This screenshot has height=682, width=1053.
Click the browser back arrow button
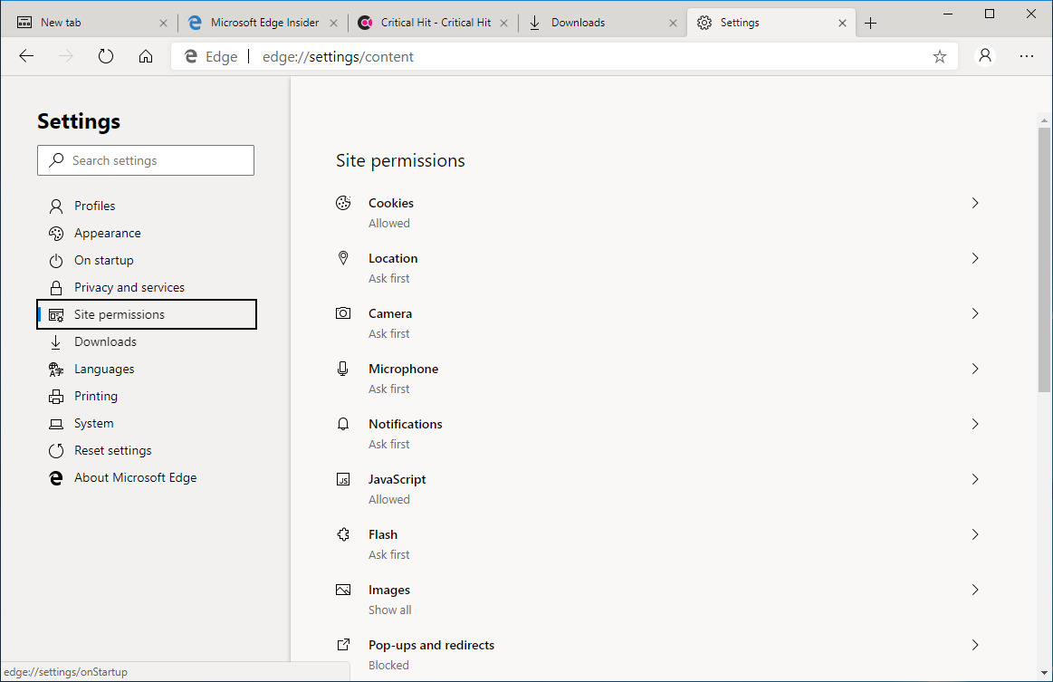[26, 56]
